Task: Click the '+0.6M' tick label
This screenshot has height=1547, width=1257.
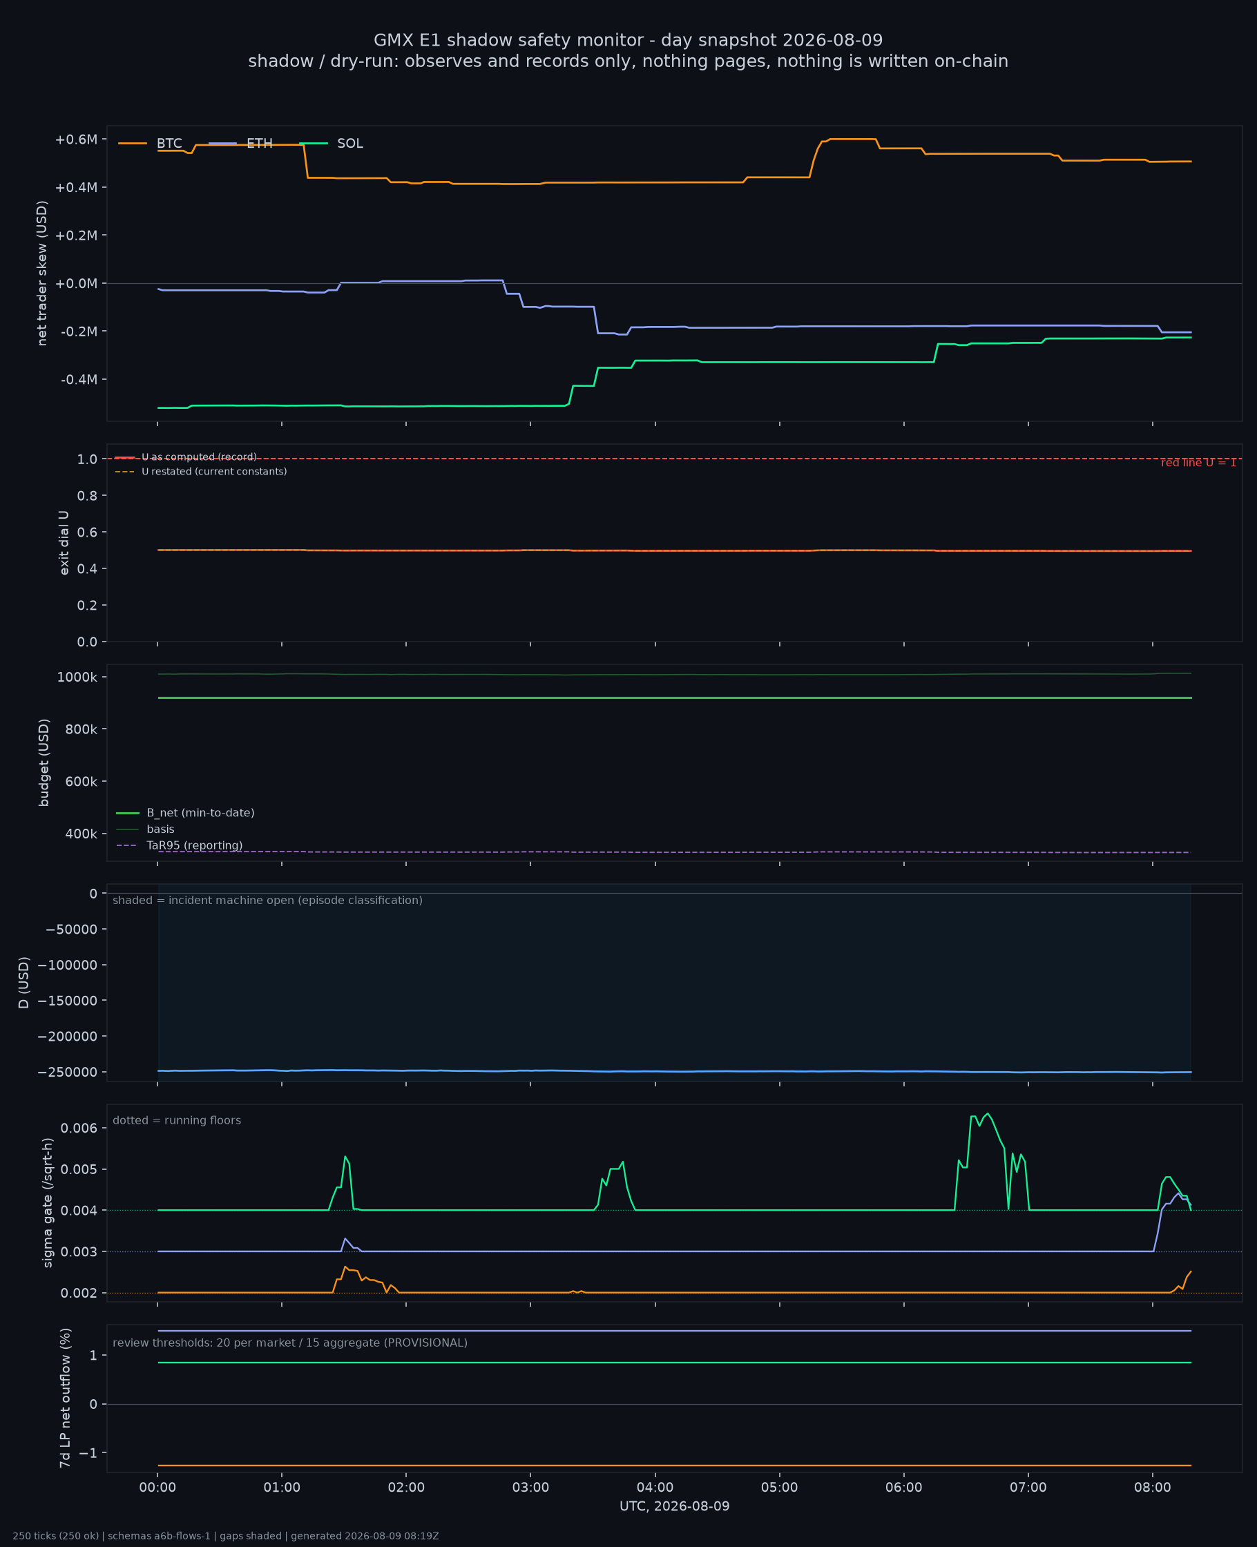Action: click(76, 140)
